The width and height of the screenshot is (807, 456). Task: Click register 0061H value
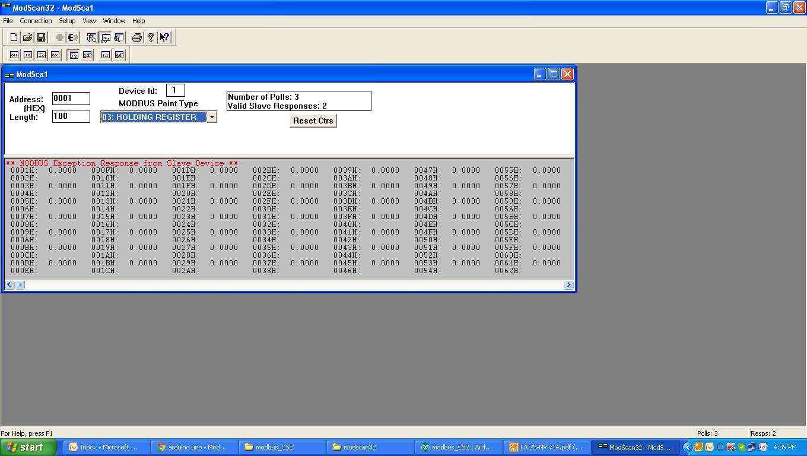547,263
